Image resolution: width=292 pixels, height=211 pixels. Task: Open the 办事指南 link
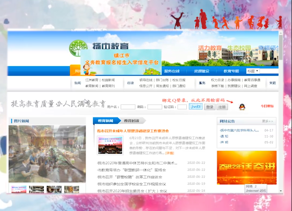coord(234,80)
